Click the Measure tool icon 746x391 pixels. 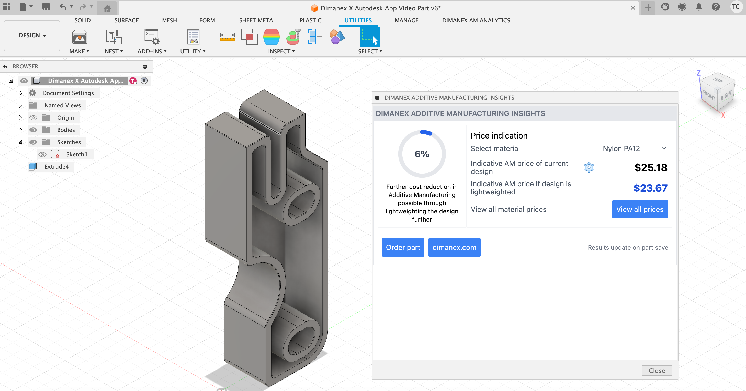227,37
